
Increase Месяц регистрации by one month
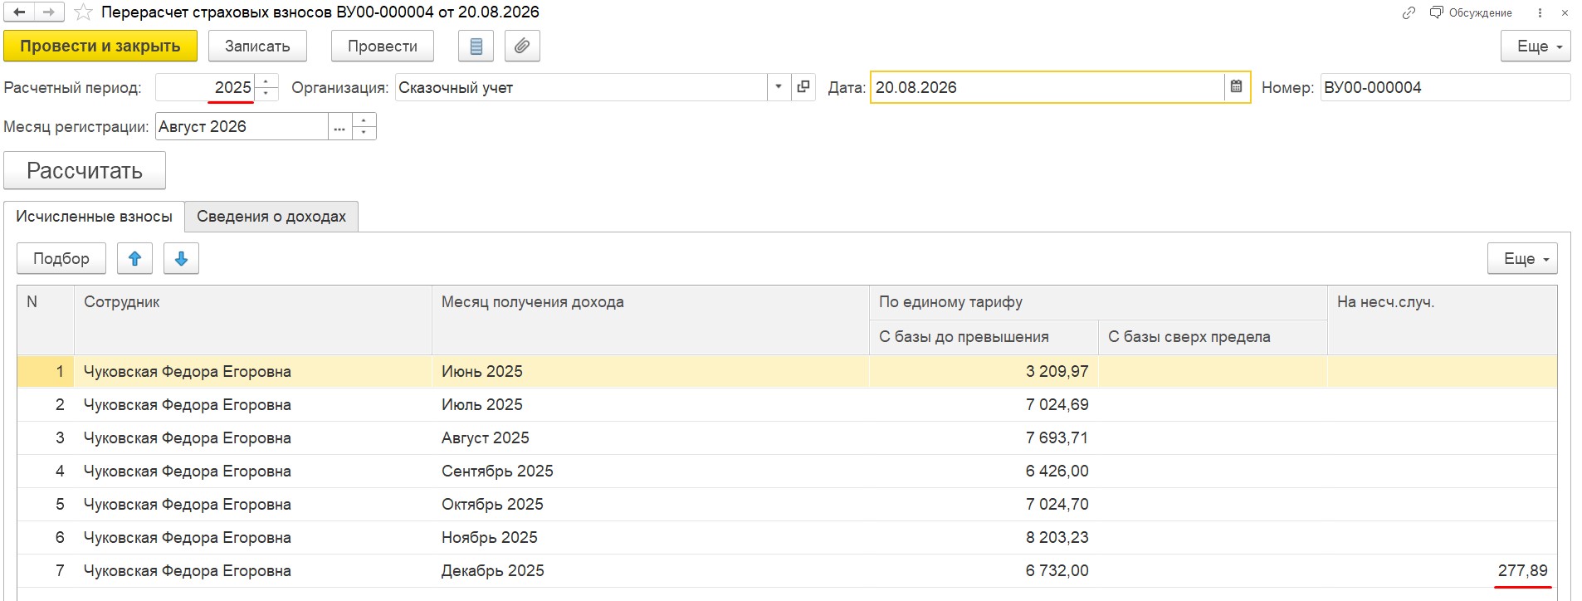point(364,120)
